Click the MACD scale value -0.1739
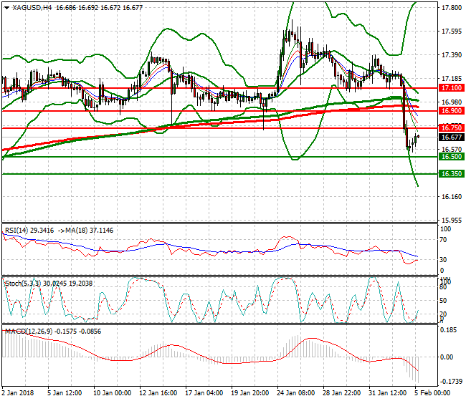The image size is (466, 401). pyautogui.click(x=451, y=382)
